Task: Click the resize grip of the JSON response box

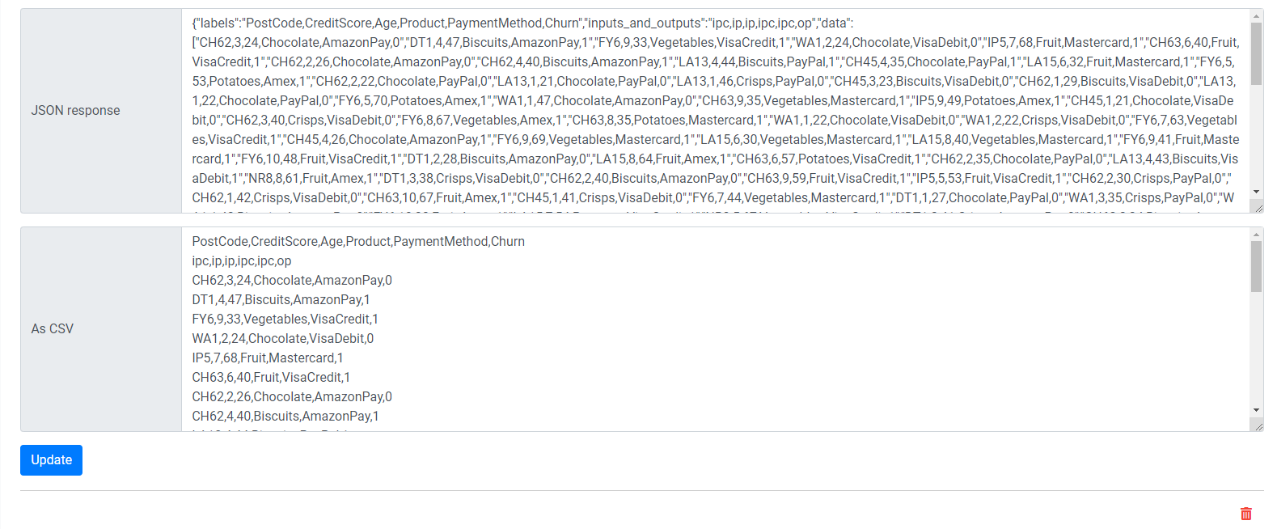Action: [x=1259, y=208]
